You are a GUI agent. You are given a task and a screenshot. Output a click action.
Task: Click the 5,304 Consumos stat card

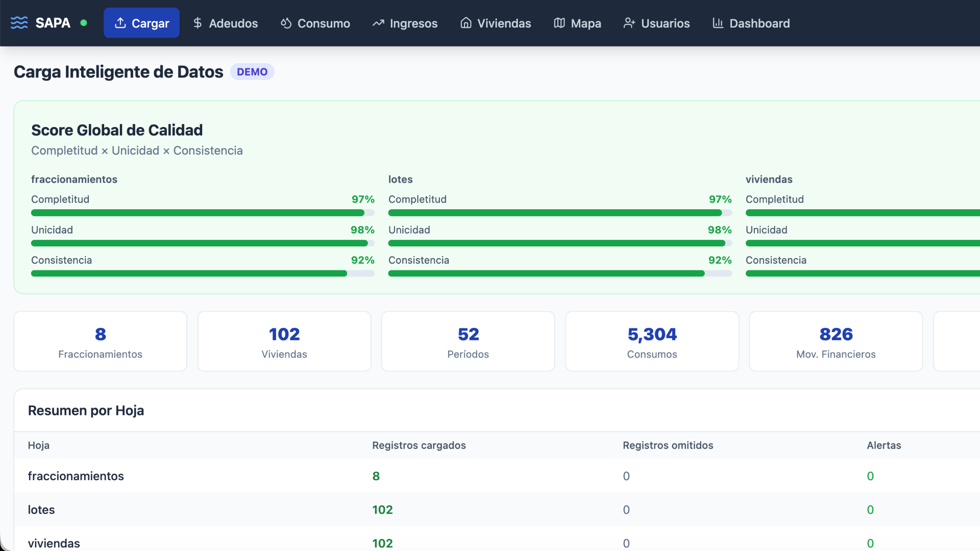pyautogui.click(x=652, y=341)
